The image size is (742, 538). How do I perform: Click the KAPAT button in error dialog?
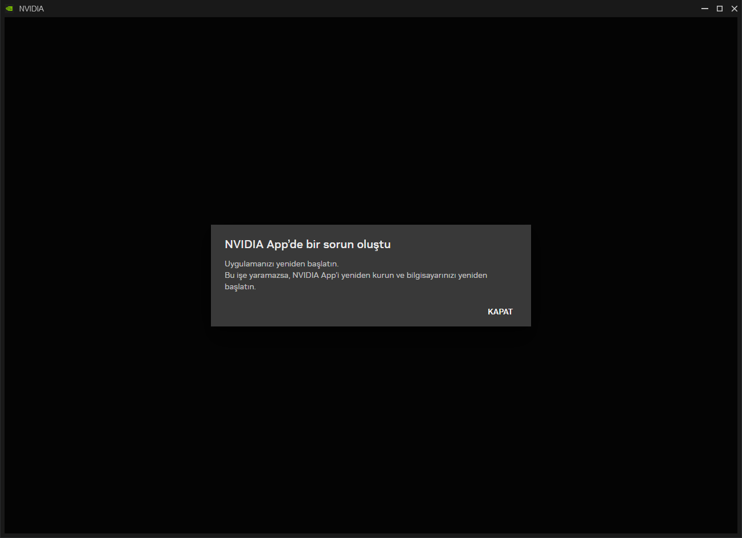(500, 312)
